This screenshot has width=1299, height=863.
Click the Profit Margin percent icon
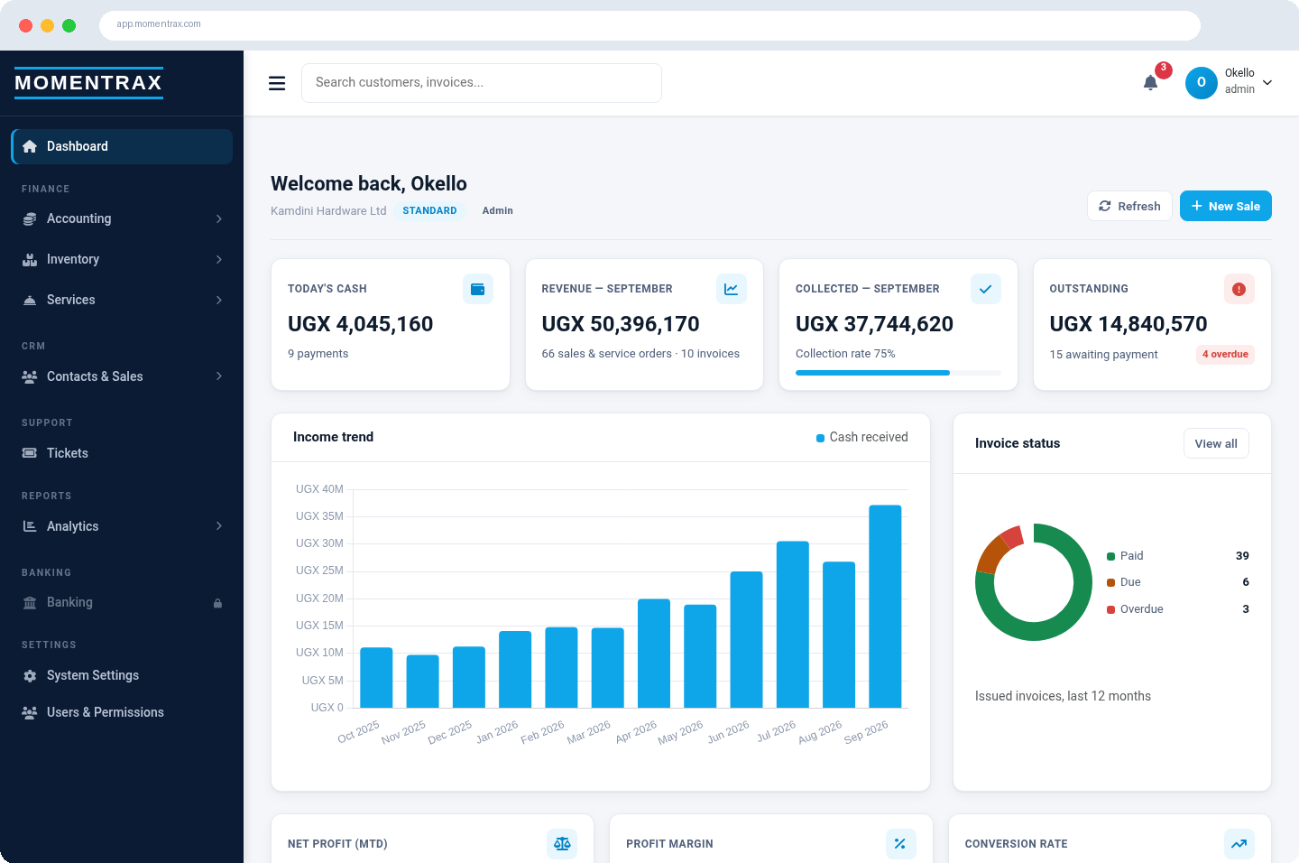(x=900, y=844)
